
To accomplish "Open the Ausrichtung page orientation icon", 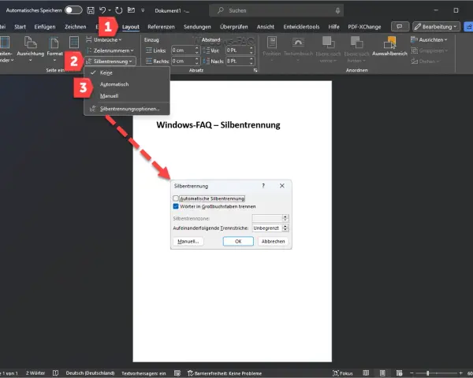I will coord(30,43).
